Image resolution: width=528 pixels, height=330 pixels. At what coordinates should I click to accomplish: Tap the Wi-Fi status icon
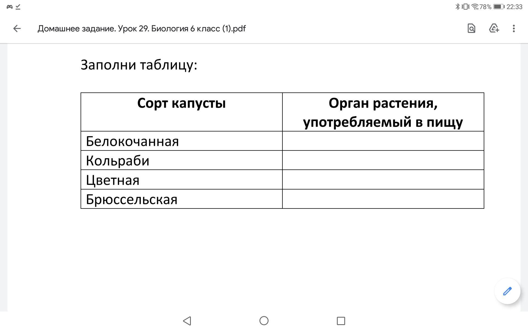[475, 7]
